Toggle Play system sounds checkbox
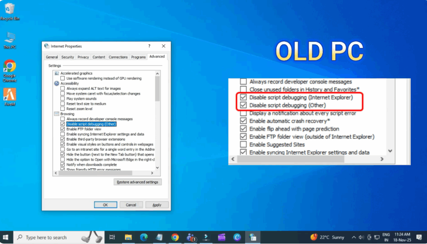Viewport: 427px width, 244px height. (63, 99)
